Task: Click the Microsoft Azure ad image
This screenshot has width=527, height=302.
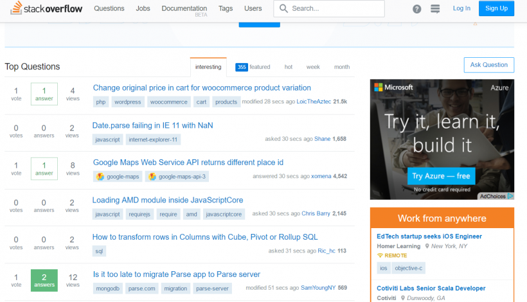Action: [x=442, y=139]
